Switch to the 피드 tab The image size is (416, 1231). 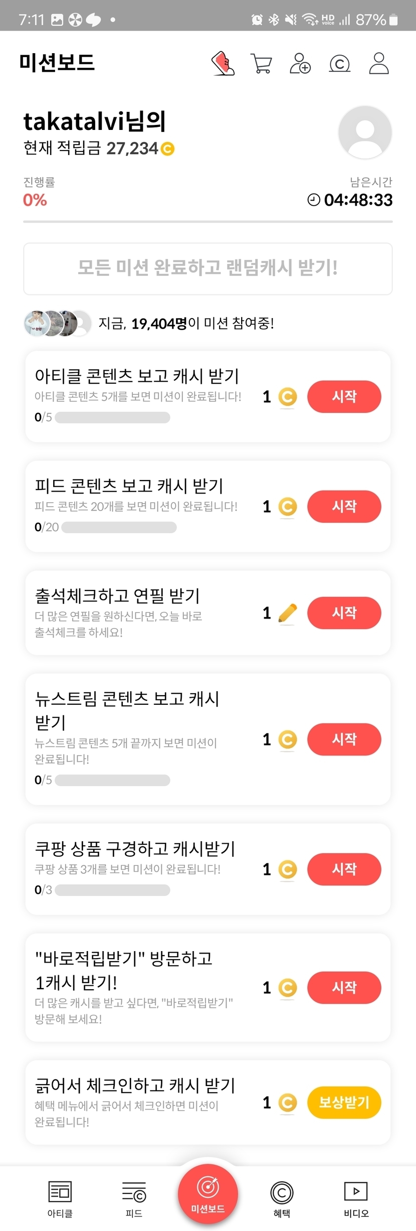pyautogui.click(x=134, y=1198)
